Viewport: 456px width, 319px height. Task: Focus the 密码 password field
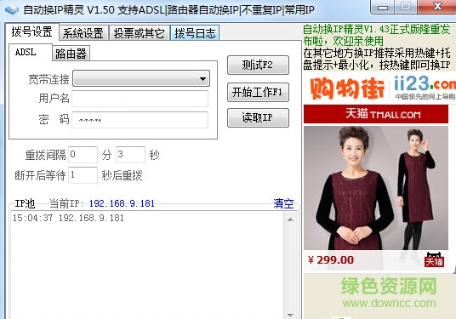tap(140, 119)
